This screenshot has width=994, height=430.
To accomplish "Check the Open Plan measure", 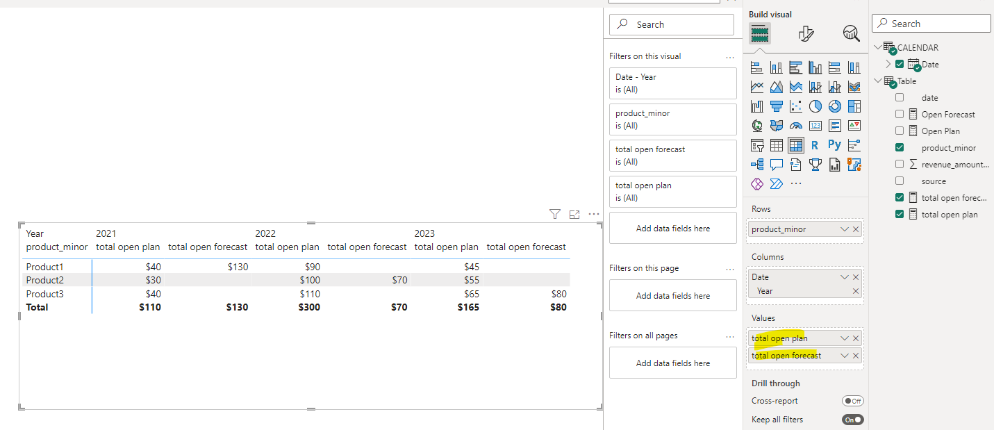I will click(900, 131).
